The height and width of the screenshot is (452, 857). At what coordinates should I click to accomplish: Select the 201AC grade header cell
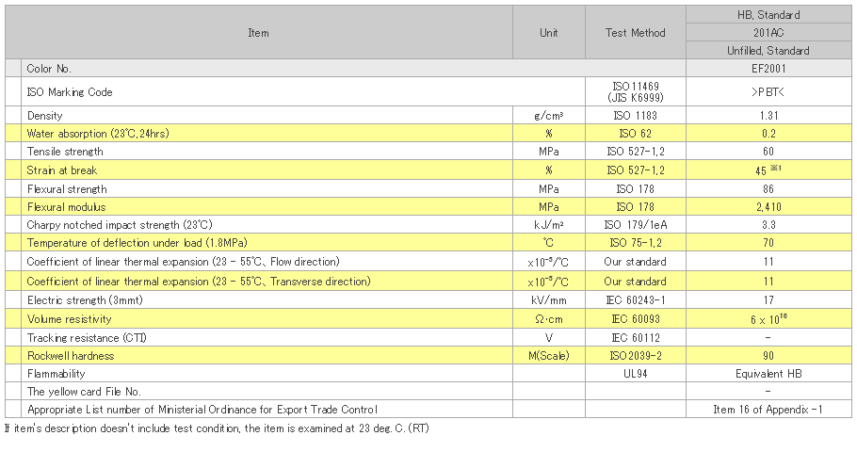click(x=768, y=32)
